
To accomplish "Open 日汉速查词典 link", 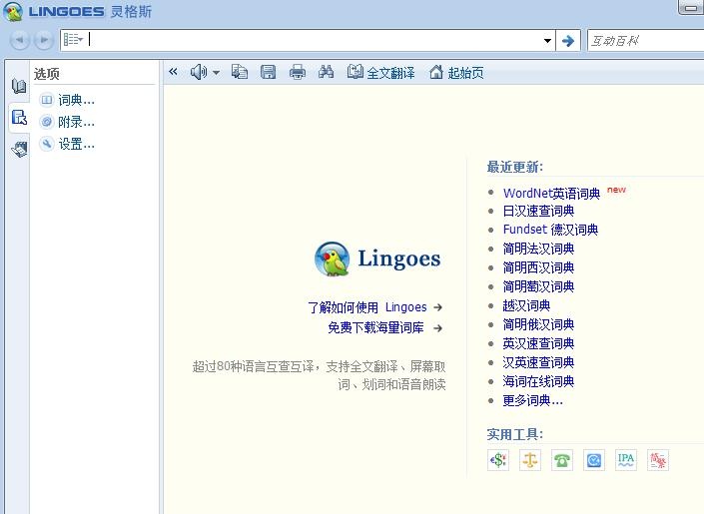I will click(x=538, y=211).
